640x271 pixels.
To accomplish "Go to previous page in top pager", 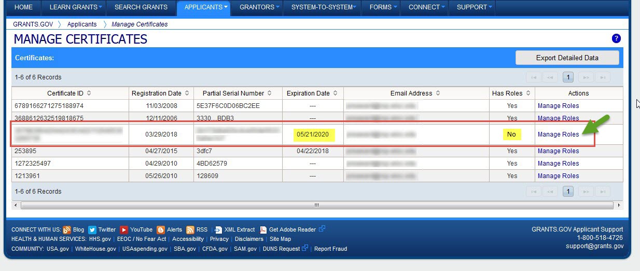I will click(550, 77).
